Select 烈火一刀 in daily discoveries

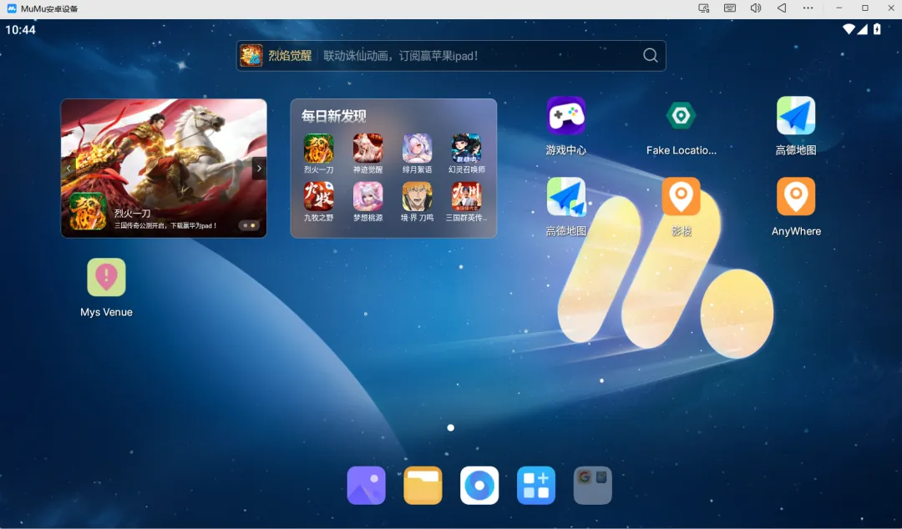click(319, 149)
